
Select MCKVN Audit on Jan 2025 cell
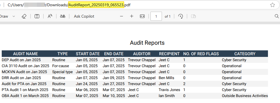coord(24,72)
